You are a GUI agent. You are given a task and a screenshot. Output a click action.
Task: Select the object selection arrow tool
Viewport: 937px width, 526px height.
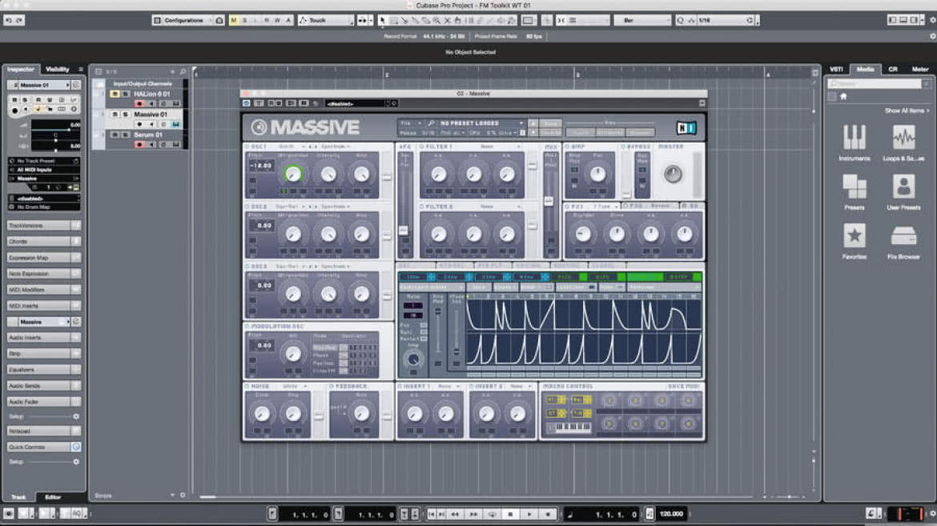pos(383,20)
